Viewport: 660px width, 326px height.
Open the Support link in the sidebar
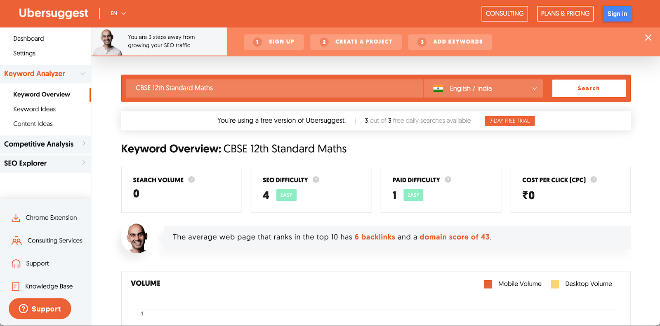click(x=37, y=263)
